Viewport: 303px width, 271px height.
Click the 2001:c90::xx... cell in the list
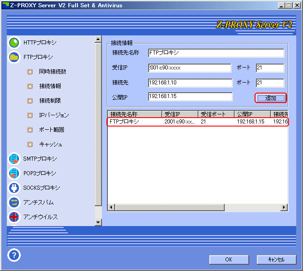point(179,122)
